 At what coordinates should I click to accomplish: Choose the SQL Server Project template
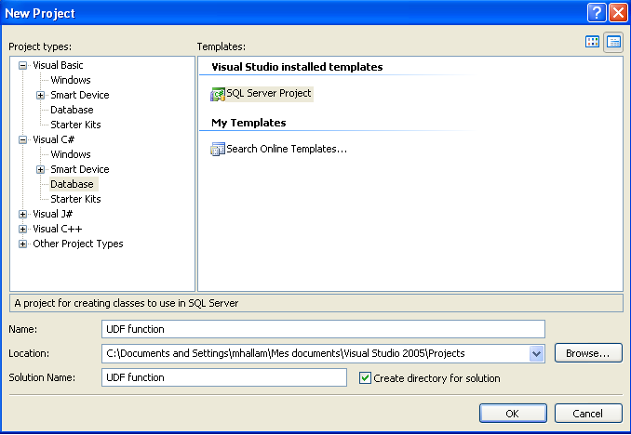268,93
